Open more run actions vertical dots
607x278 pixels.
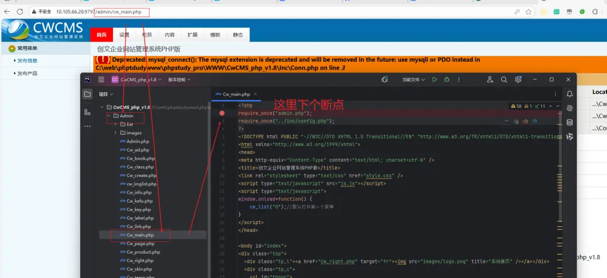[x=459, y=79]
